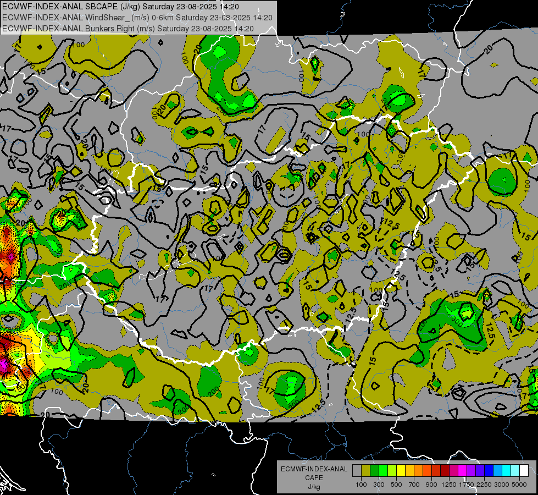Select the violet legend swatch before 2250
Viewport: 538px width, 495px height.
[480, 470]
